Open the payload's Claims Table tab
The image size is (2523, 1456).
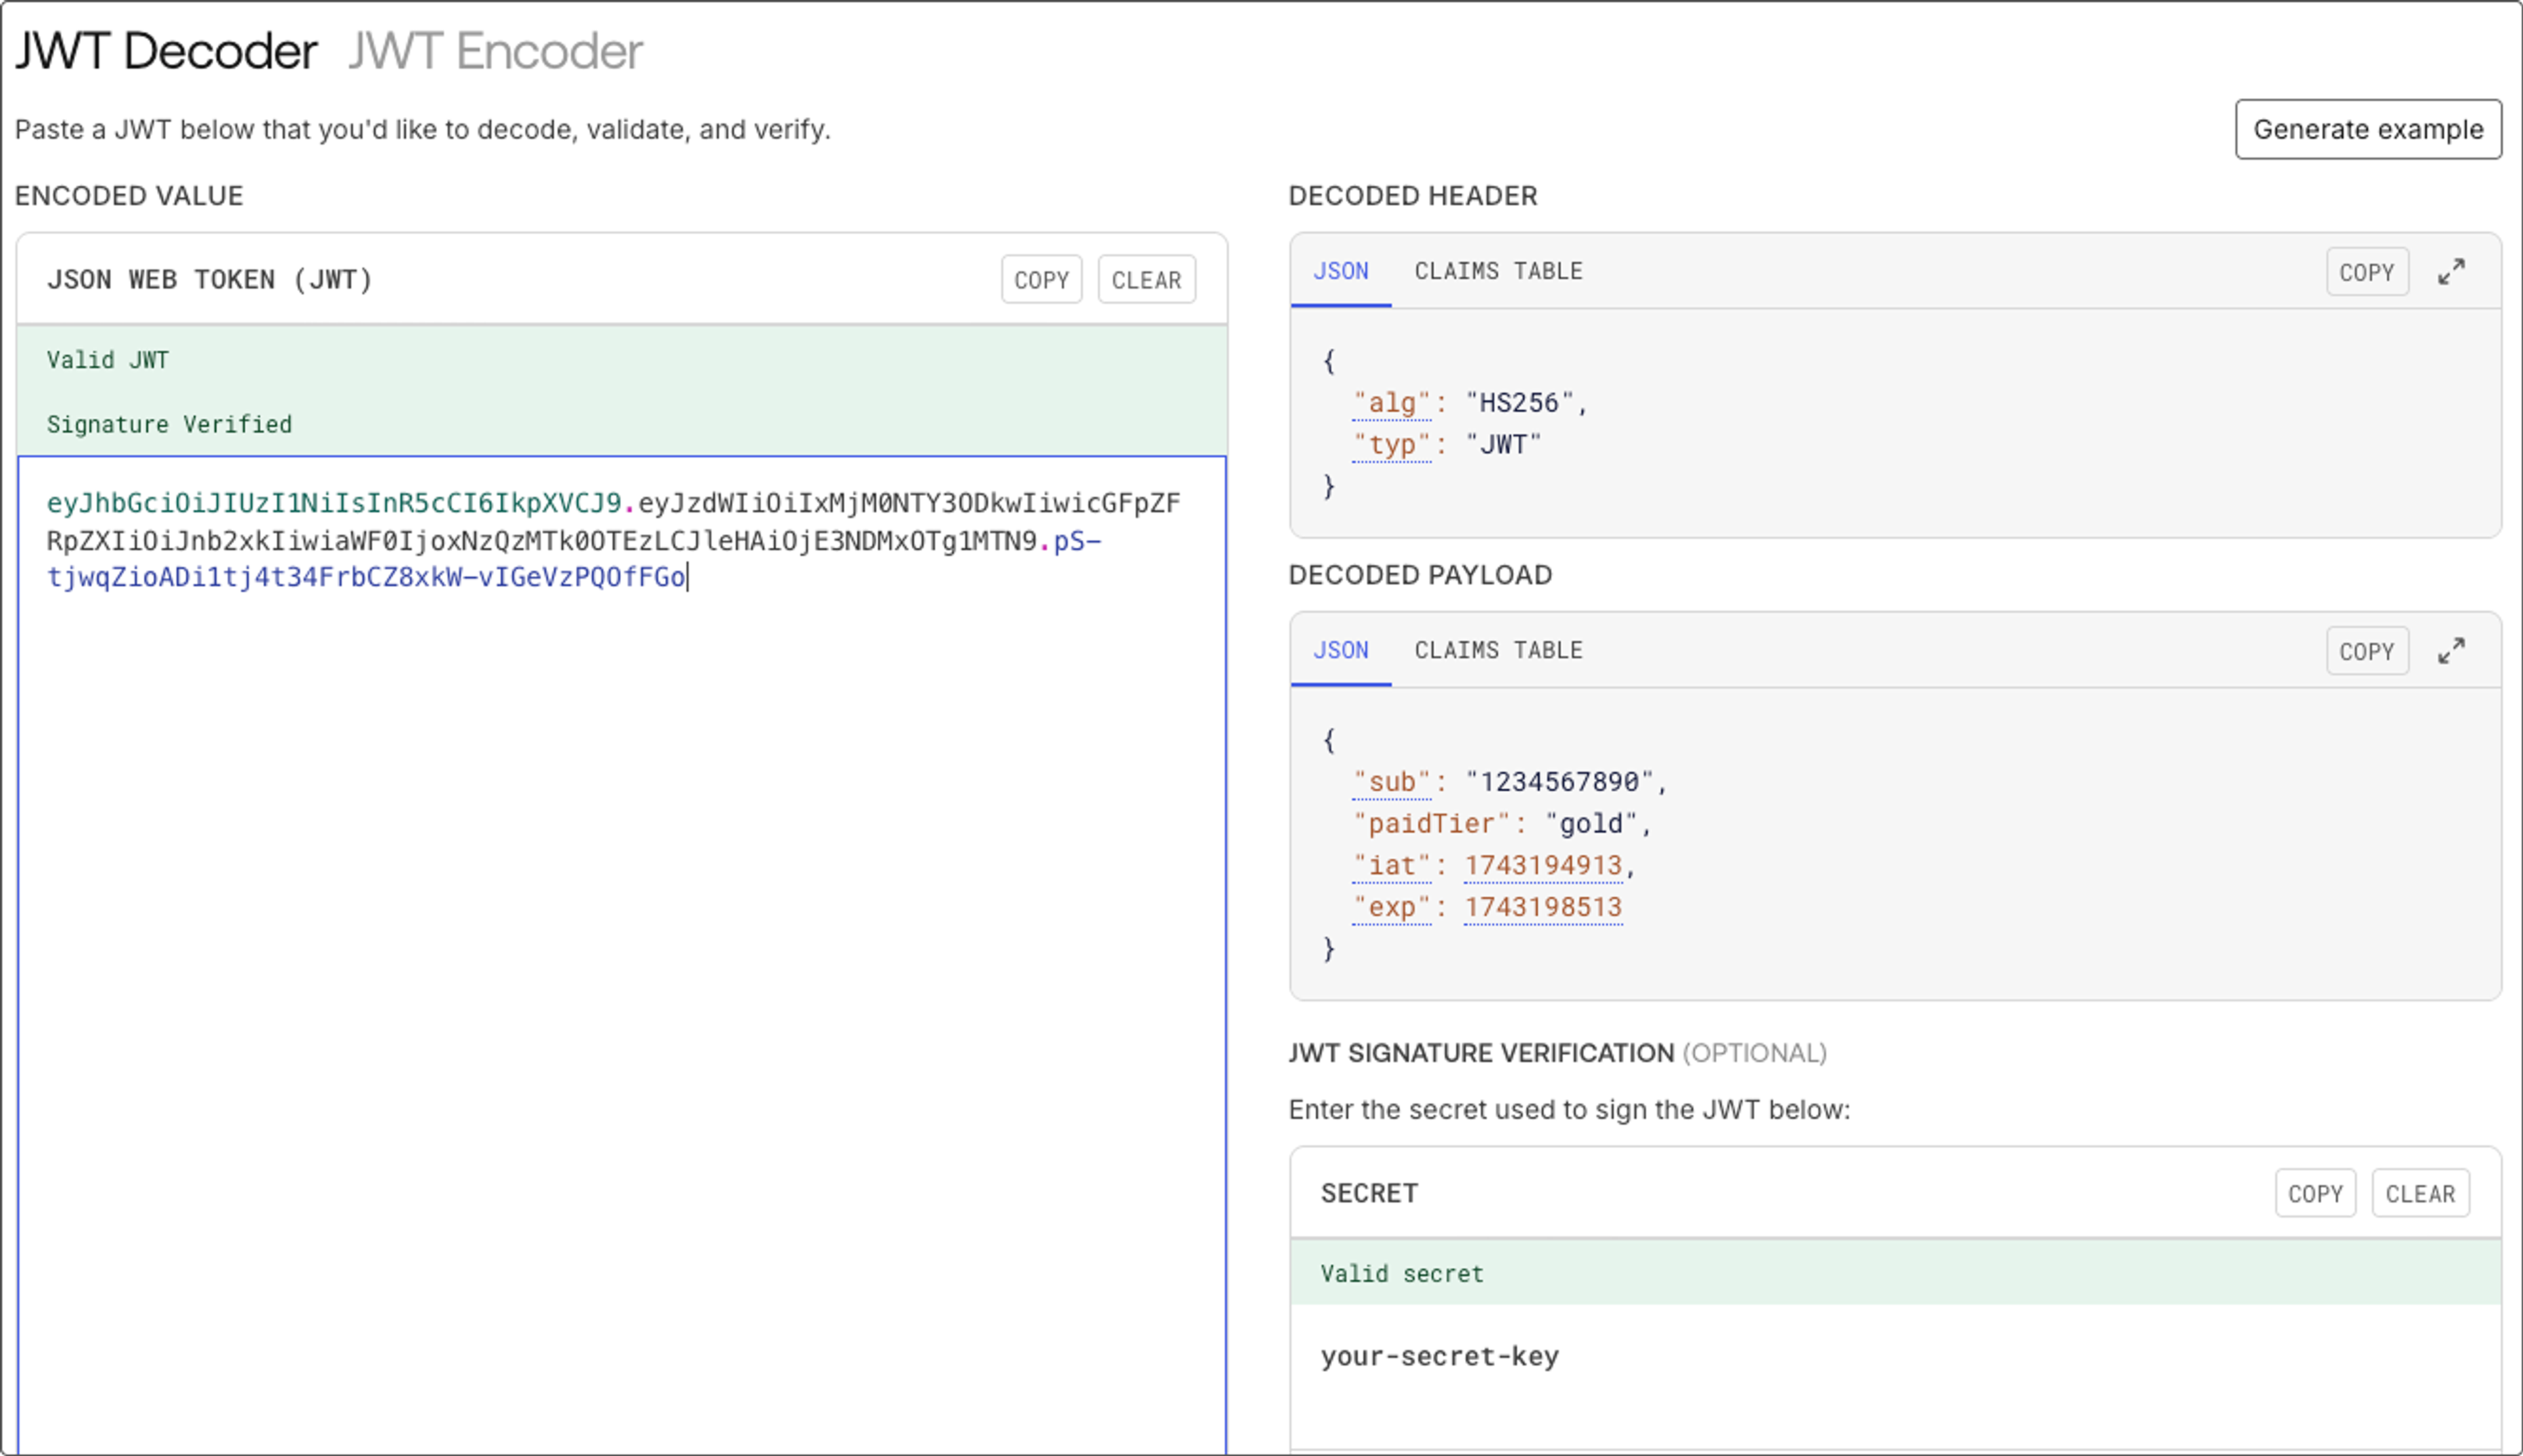click(x=1498, y=650)
